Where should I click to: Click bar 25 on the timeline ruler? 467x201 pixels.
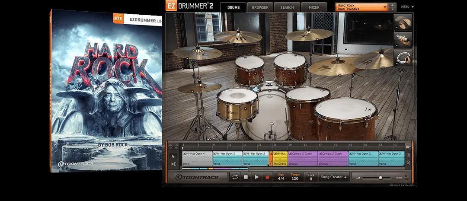pos(274,145)
